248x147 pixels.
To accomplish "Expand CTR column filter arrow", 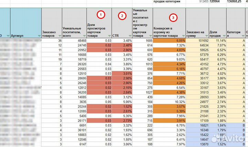I will click(130, 35).
